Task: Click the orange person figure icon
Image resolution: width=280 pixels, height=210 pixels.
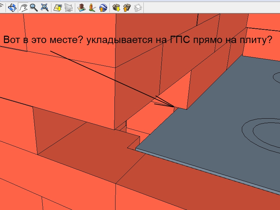Action: point(92,7)
